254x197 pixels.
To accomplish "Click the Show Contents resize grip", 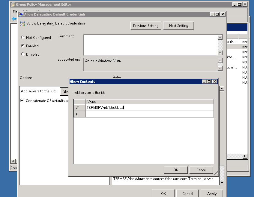I will tap(216, 173).
